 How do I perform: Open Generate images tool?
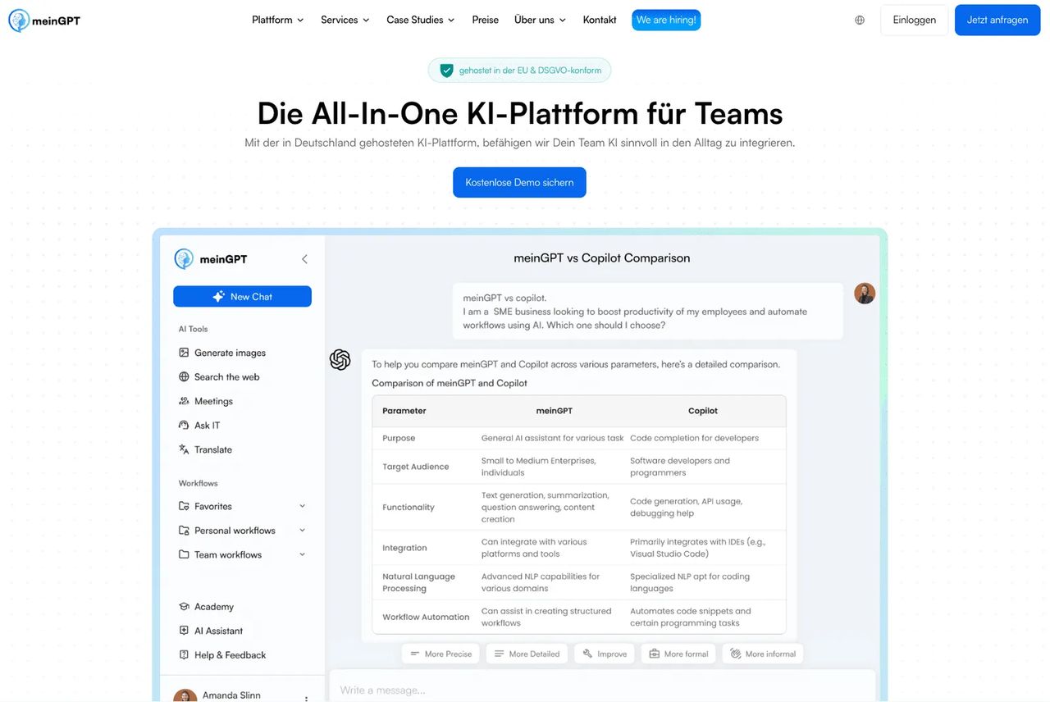(222, 353)
